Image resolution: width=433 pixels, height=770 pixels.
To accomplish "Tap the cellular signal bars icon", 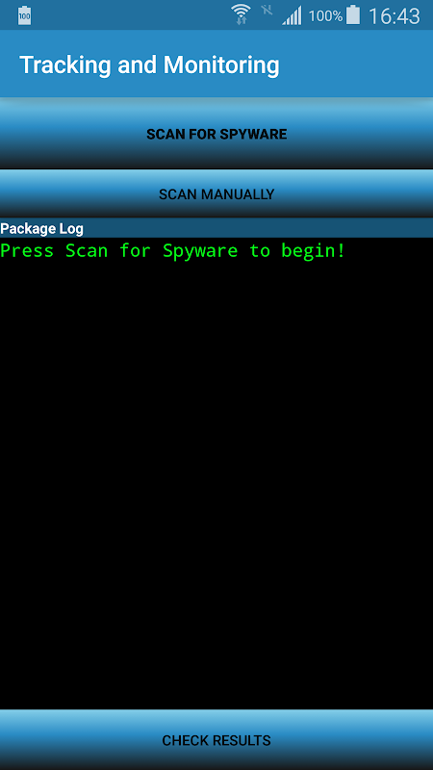I will [x=292, y=16].
